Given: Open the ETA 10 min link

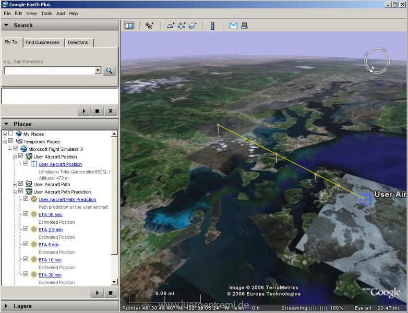Looking at the screenshot, I should coord(50,260).
